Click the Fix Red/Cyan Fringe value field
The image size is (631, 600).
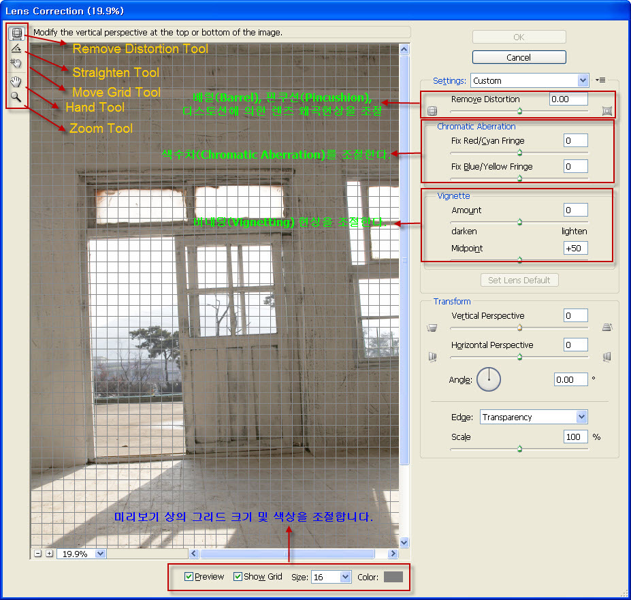click(575, 140)
